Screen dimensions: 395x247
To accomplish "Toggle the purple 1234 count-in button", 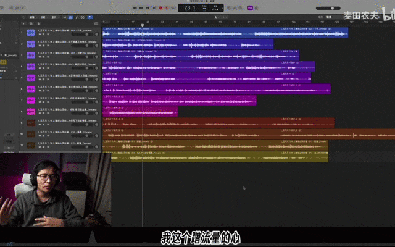I will click(x=250, y=8).
